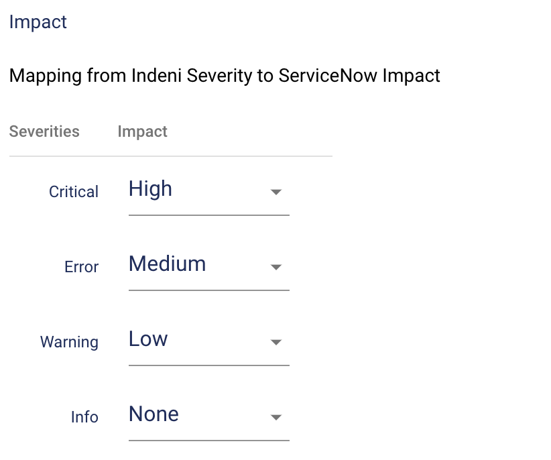The height and width of the screenshot is (460, 551).
Task: Expand the Info impact dropdown arrow
Action: point(275,418)
